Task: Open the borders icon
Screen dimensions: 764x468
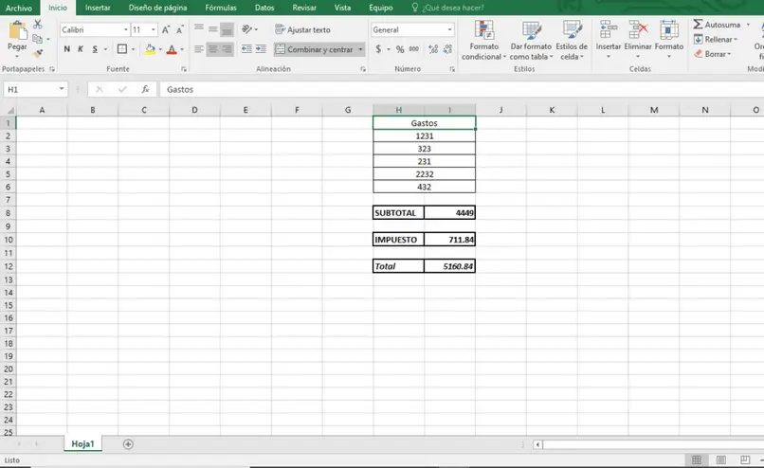Action: (x=122, y=49)
